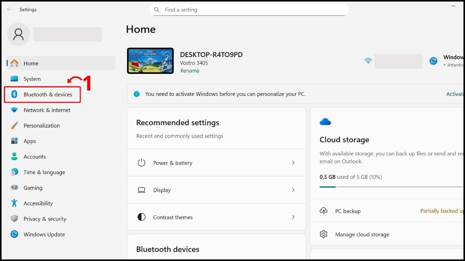
Task: Click the desktop wallpaper thumbnail
Action: (x=150, y=61)
